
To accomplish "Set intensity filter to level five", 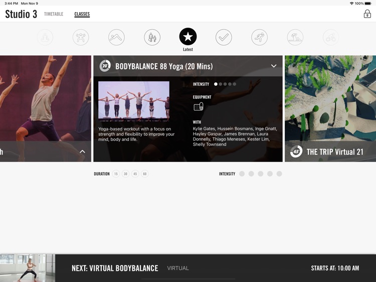I will click(279, 174).
